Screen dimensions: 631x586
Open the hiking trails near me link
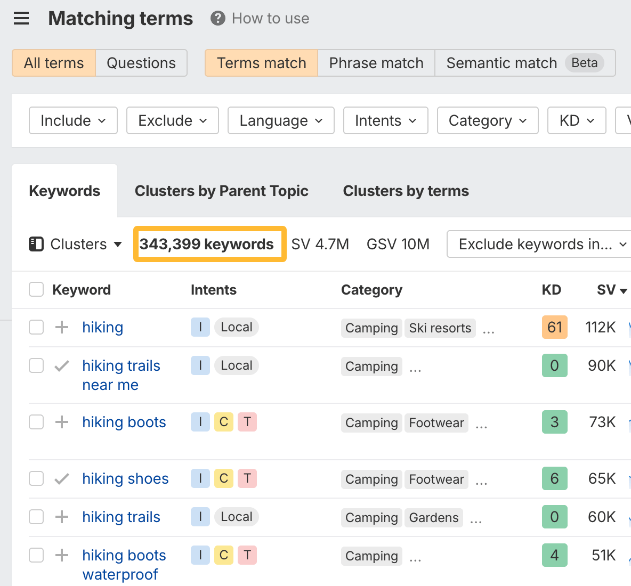[121, 375]
